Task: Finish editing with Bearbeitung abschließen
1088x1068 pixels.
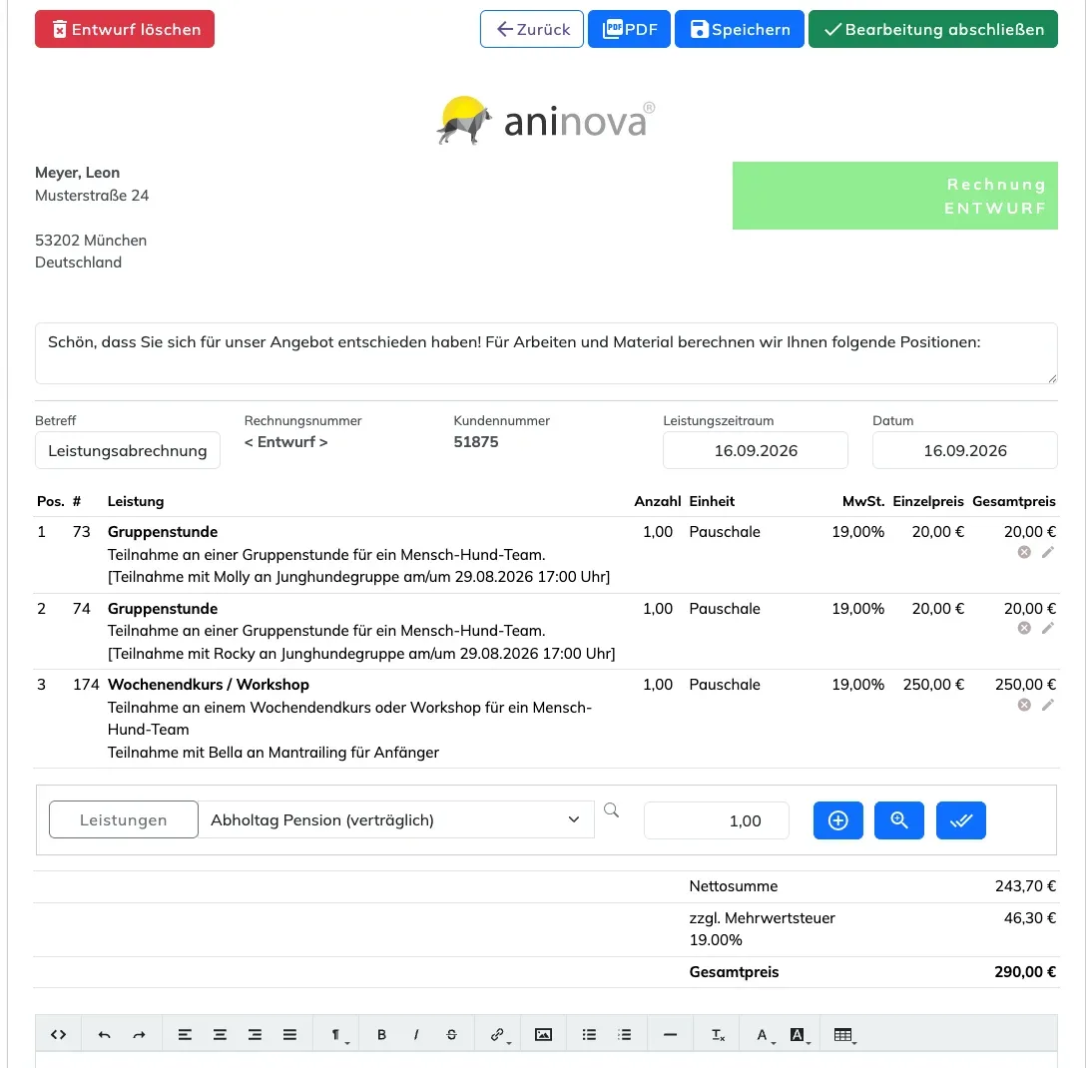Action: click(932, 29)
